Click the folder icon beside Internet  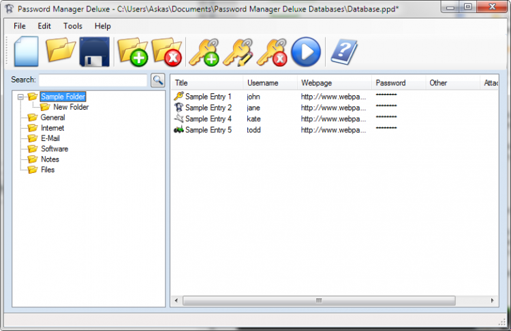coord(33,128)
